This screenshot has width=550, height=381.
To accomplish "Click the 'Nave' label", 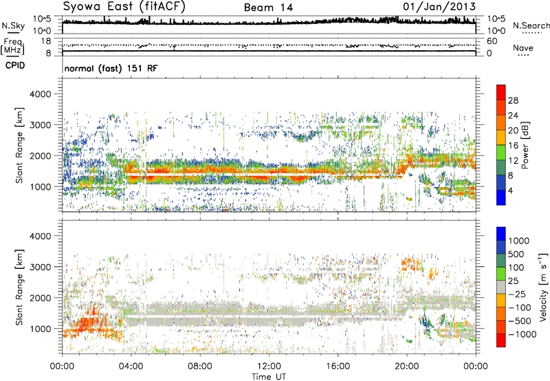I will [x=523, y=48].
